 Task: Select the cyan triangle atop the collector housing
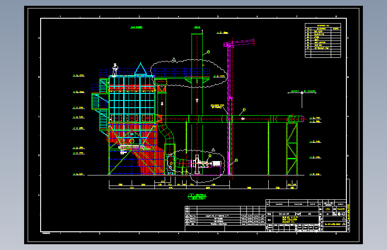tap(141, 69)
